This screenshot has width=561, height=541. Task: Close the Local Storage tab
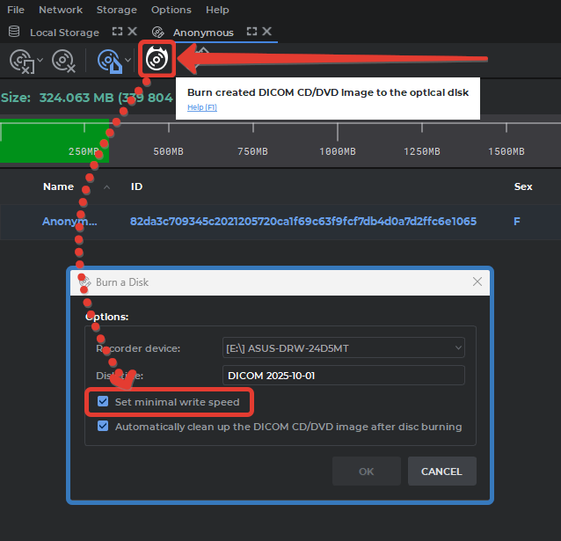point(132,32)
